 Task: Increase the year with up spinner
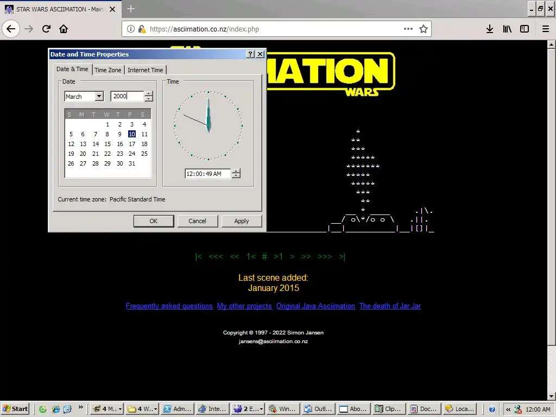click(x=149, y=93)
